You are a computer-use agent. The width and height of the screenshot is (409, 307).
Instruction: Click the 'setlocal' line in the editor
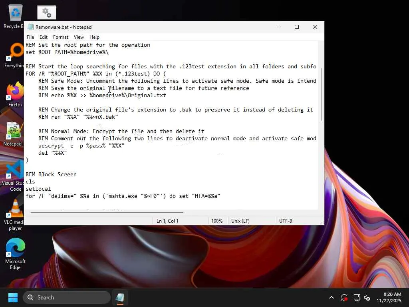[38, 189]
